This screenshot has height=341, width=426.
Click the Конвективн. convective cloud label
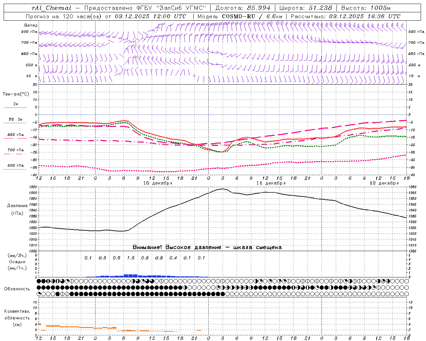click(x=17, y=311)
